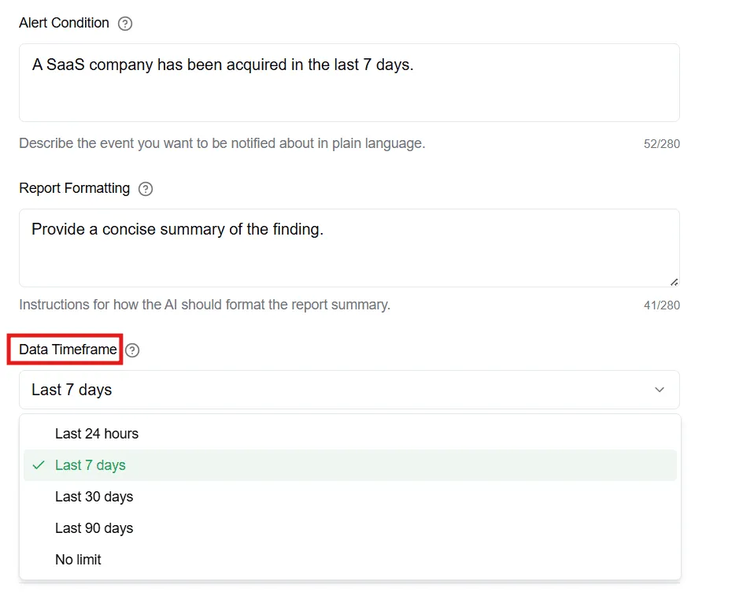
Task: Click the highlighted Data Timeframe label
Action: click(68, 350)
